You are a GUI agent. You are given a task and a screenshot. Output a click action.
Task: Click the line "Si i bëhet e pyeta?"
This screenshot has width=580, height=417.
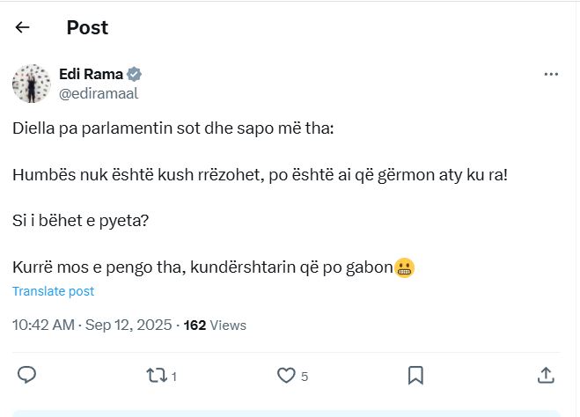[x=81, y=222]
